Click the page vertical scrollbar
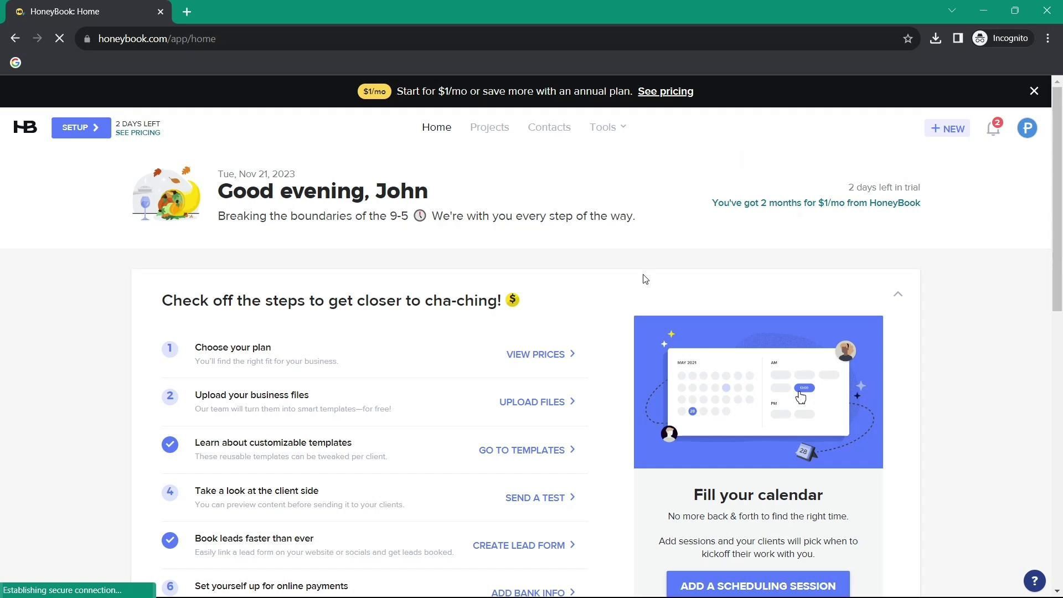Screen dimensions: 1063x598 pos(1057,199)
